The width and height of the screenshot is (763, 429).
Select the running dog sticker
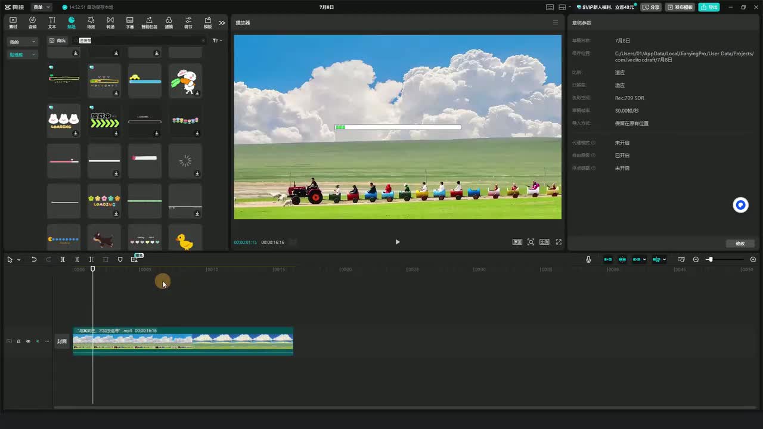104,237
